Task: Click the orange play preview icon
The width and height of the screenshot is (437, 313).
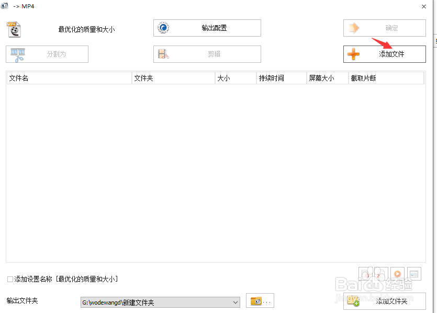Action: click(397, 274)
